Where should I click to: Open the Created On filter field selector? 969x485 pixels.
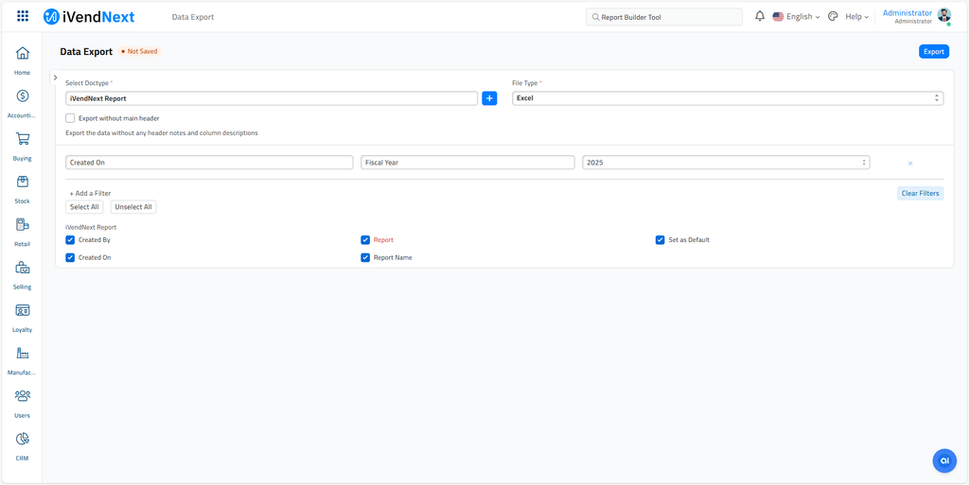[x=209, y=163]
